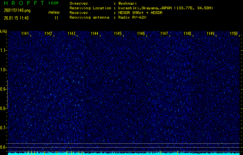Click the 1145 time marker
Screen dimensions: 243x155
pos(118,34)
